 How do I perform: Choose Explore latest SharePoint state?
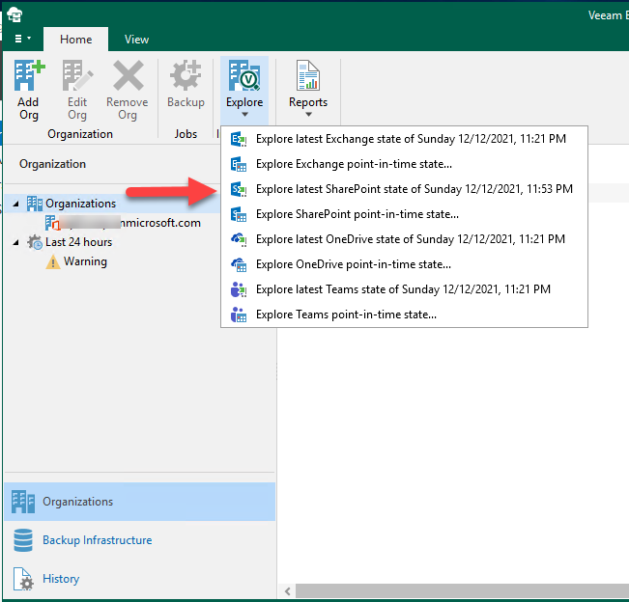[404, 189]
